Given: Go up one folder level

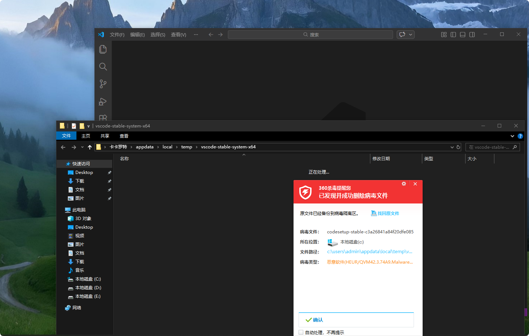Looking at the screenshot, I should click(90, 147).
